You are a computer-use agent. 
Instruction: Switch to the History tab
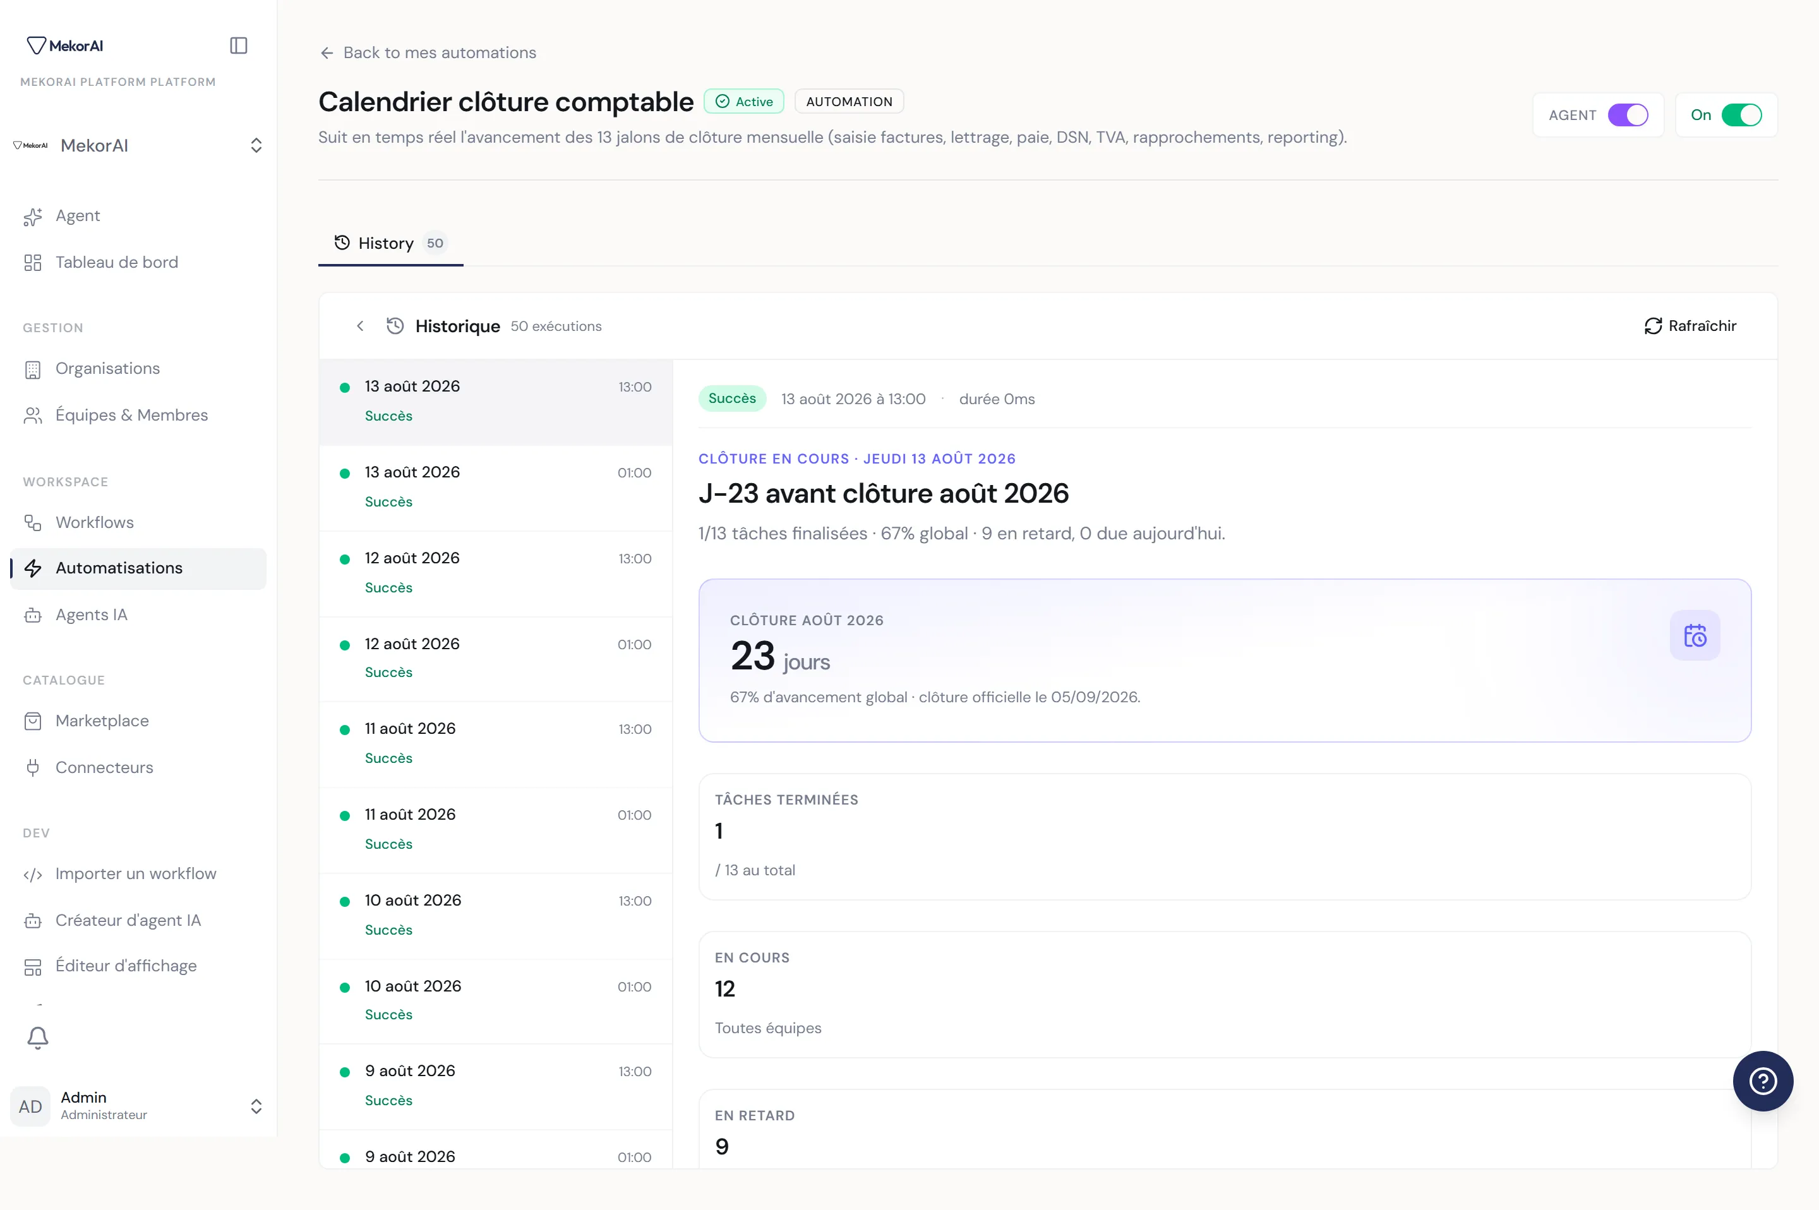coord(390,243)
